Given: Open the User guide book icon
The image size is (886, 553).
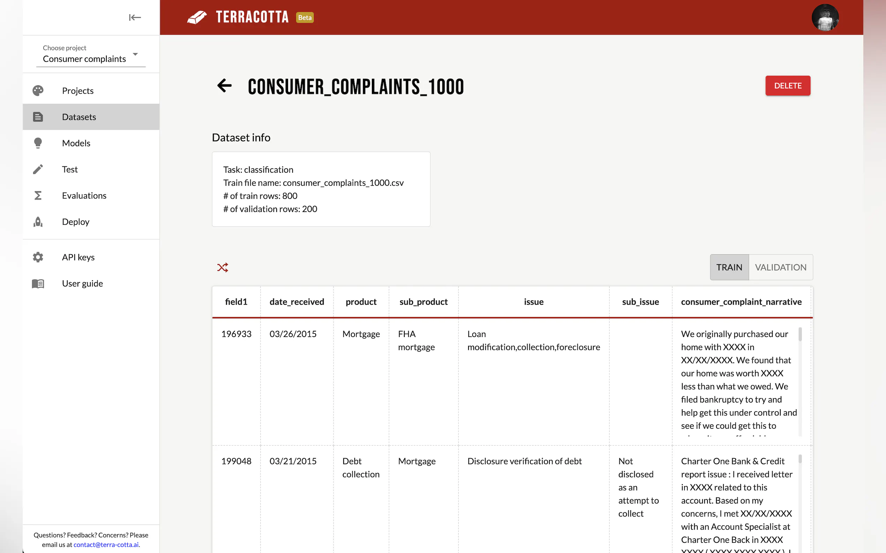Looking at the screenshot, I should click(x=38, y=283).
